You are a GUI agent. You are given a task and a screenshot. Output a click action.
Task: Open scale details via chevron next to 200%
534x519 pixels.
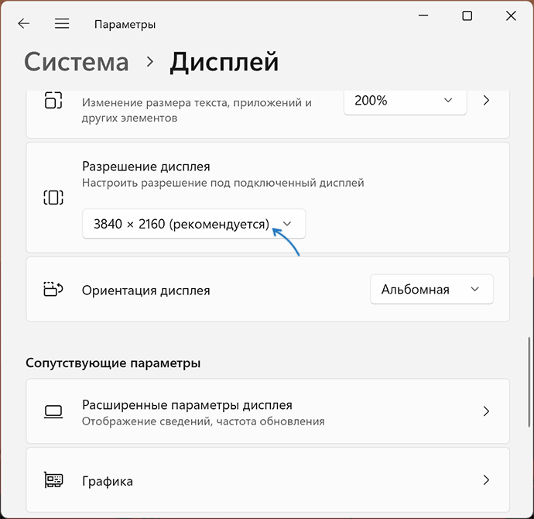click(486, 101)
